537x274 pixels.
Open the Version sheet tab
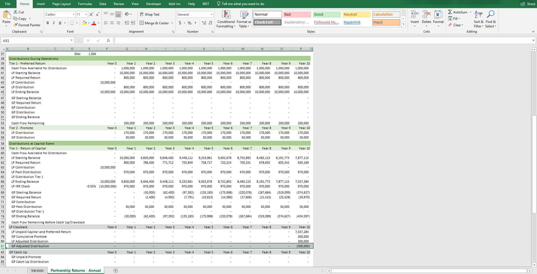pyautogui.click(x=37, y=270)
